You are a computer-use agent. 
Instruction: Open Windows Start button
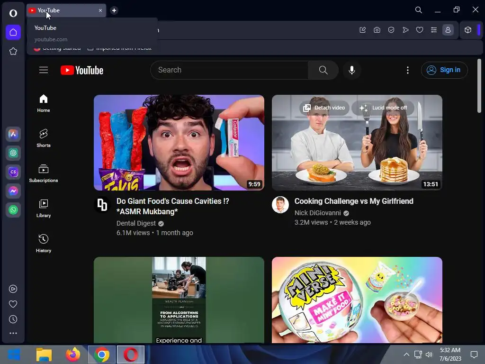click(14, 355)
